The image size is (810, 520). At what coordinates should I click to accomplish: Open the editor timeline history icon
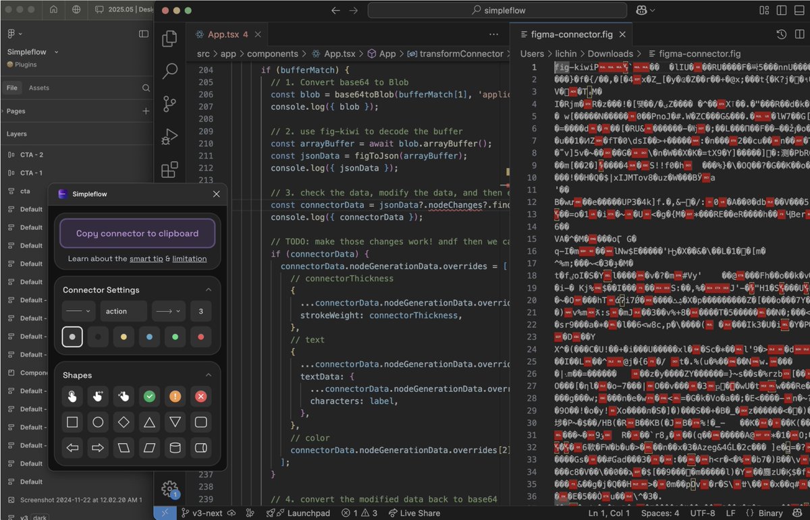click(782, 34)
